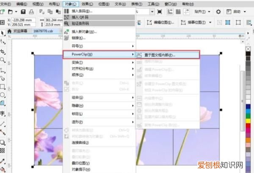Click the Show grid icon

pos(178,12)
